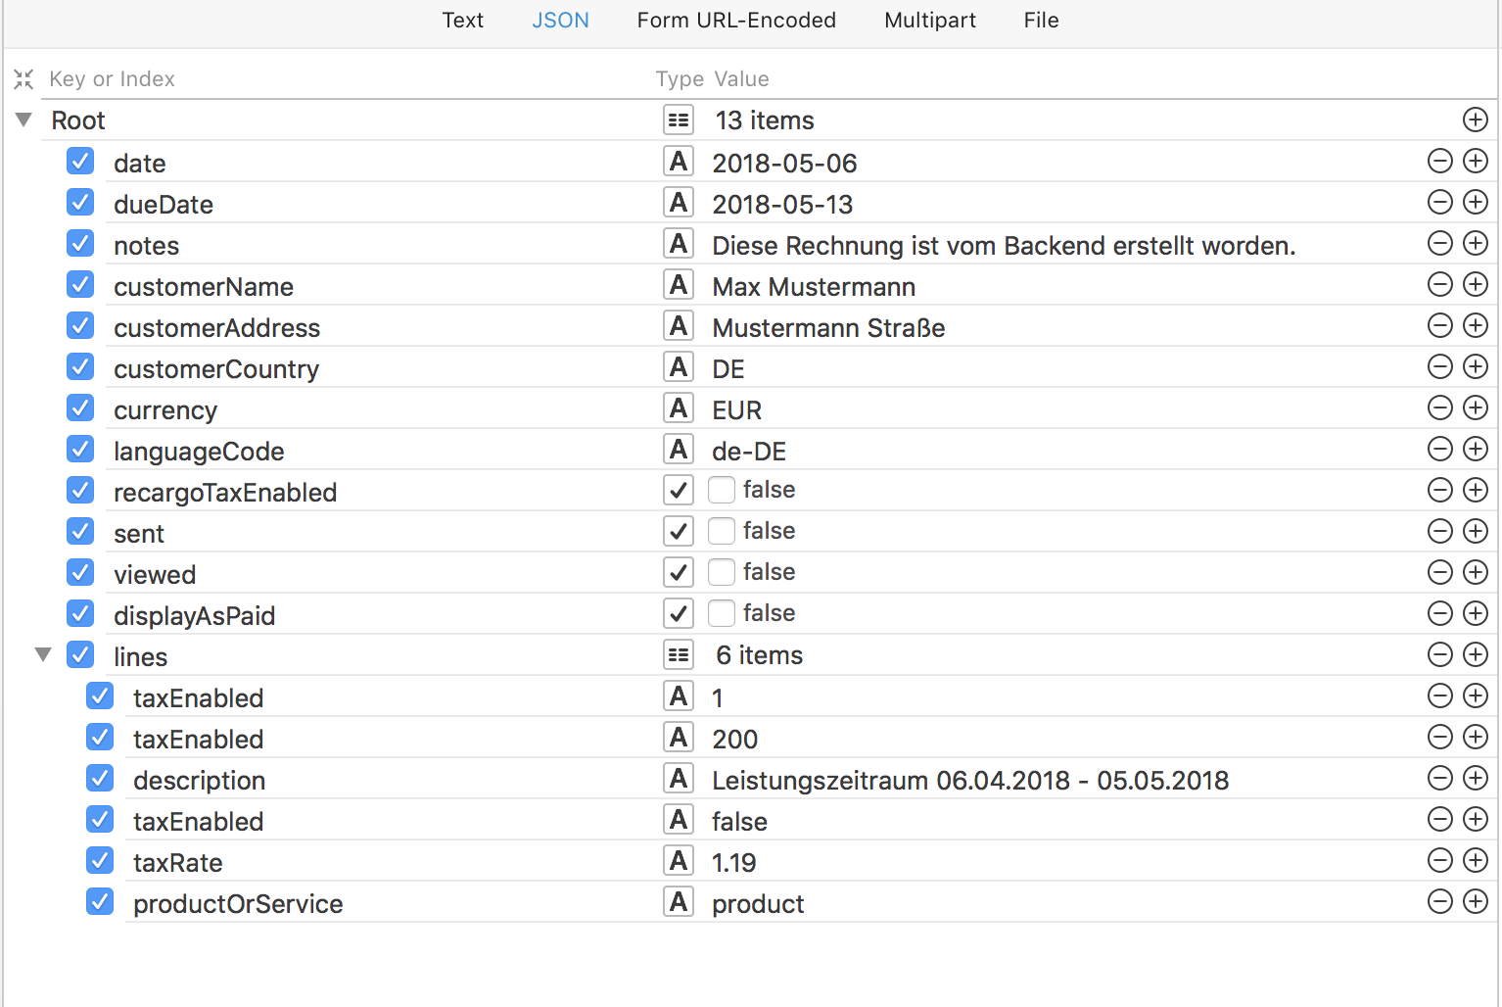The image size is (1502, 1007).
Task: Remove the date row with minus icon
Action: point(1439,161)
